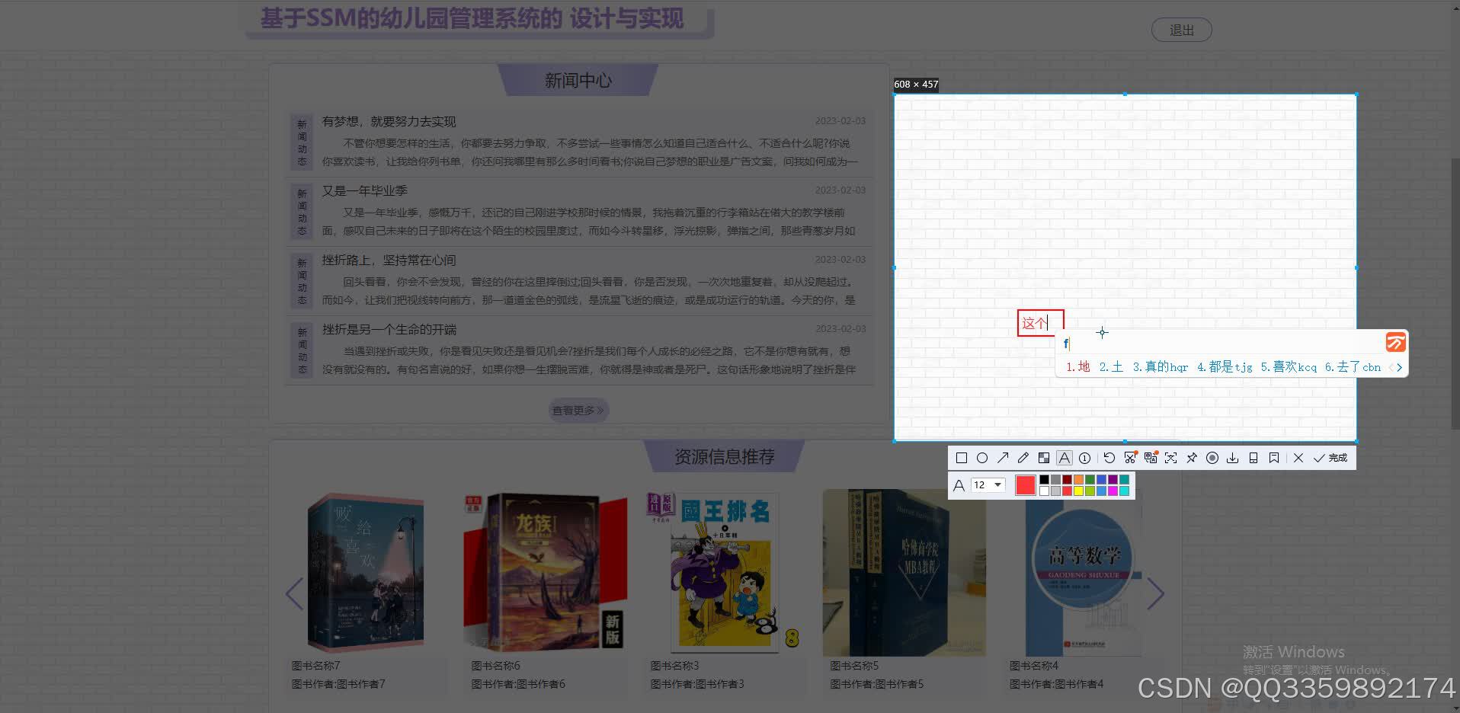Pick the magenta color swatch

point(1113,491)
